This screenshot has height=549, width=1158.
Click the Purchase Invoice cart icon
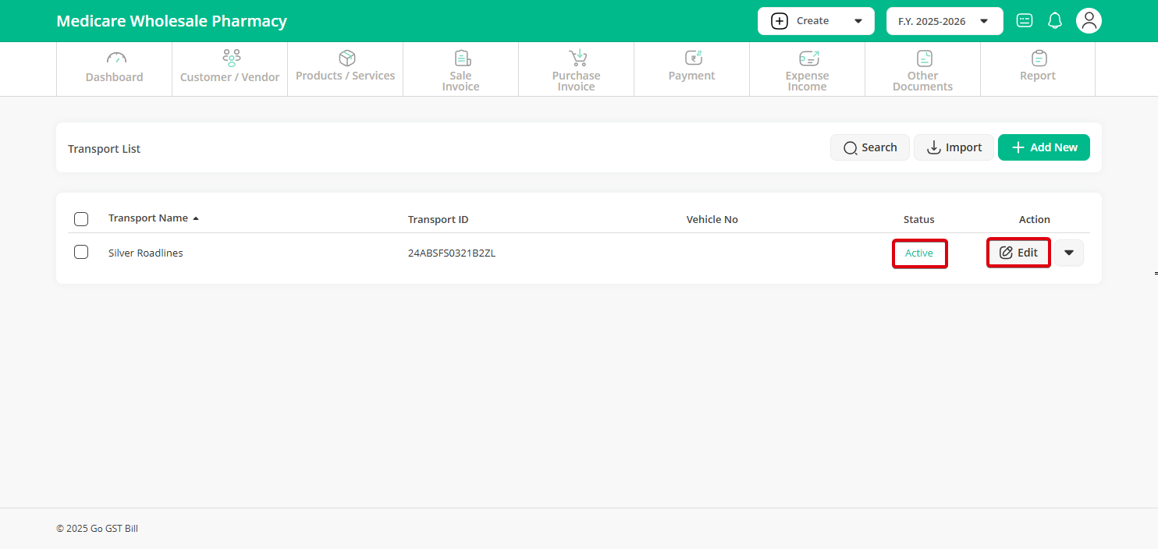[577, 58]
